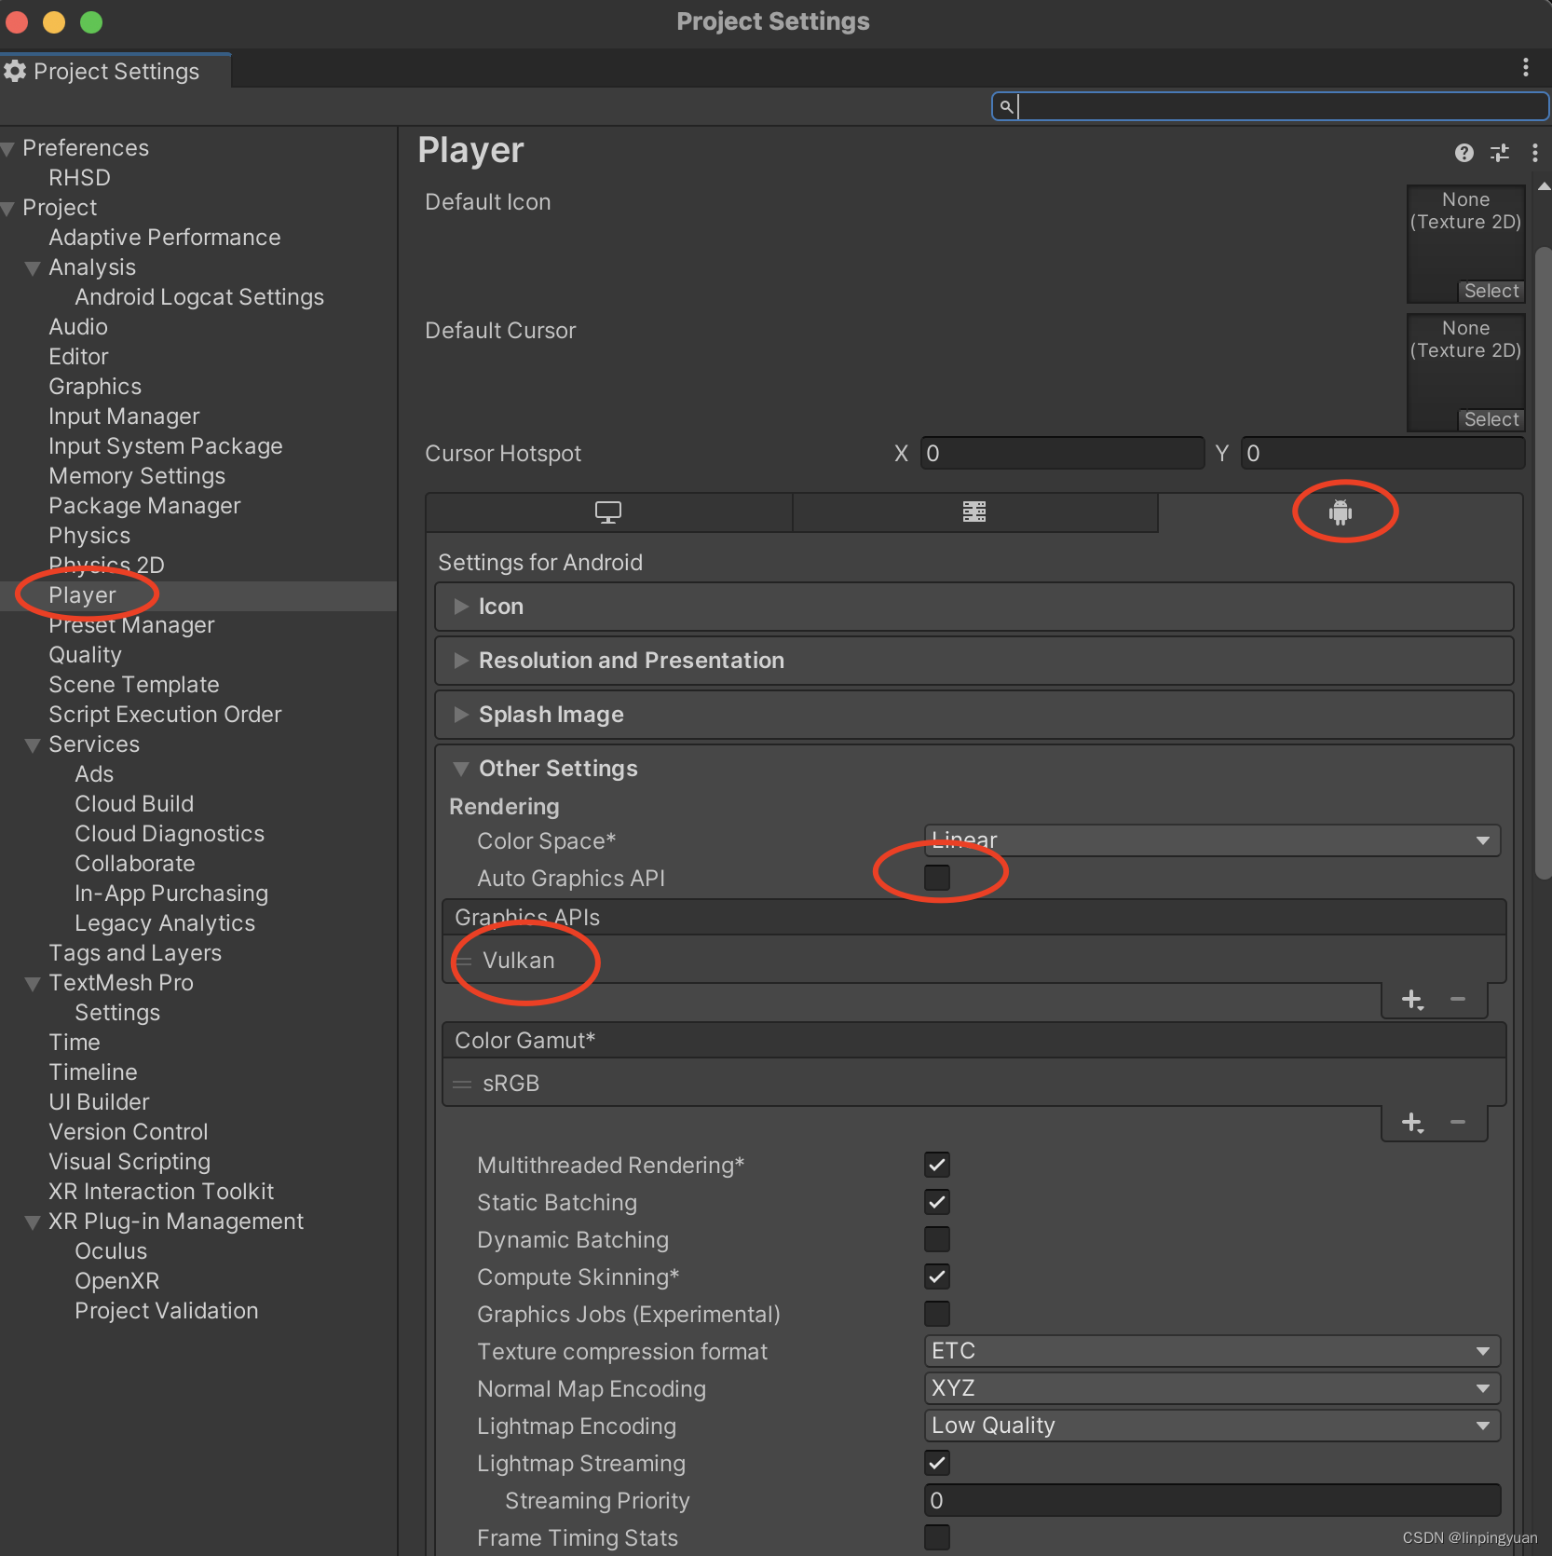Click the Project Settings gear icon
The width and height of the screenshot is (1552, 1556).
click(15, 71)
